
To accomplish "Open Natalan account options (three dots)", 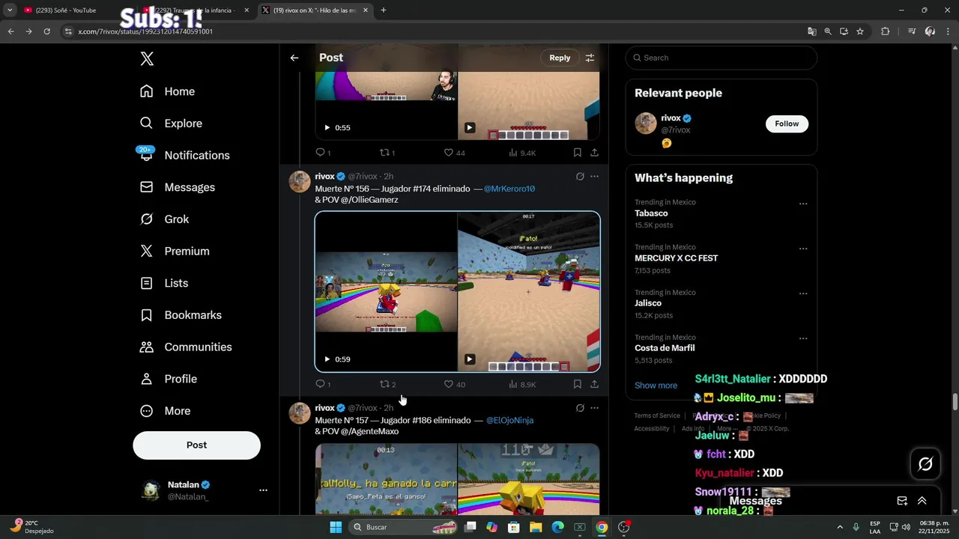I will (x=263, y=490).
